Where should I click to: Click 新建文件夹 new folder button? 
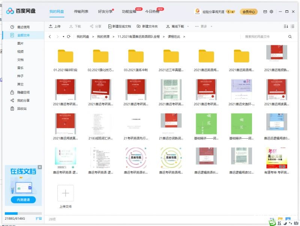(x=147, y=26)
